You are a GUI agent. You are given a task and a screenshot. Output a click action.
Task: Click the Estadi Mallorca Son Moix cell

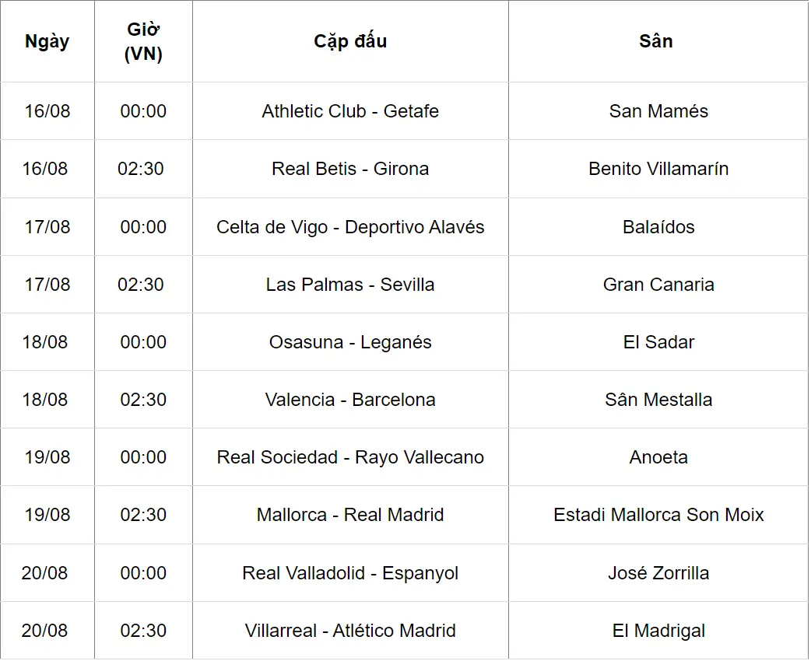[x=658, y=515]
